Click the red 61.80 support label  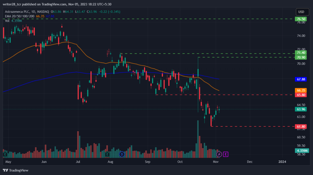click(x=301, y=127)
